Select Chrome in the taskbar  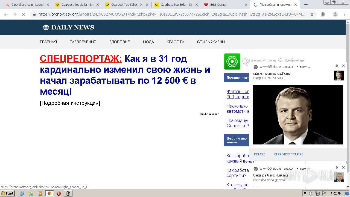tap(49, 193)
